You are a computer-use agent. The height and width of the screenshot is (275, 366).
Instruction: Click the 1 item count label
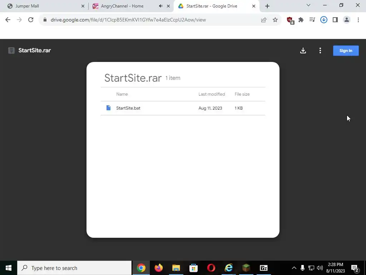[x=173, y=78]
